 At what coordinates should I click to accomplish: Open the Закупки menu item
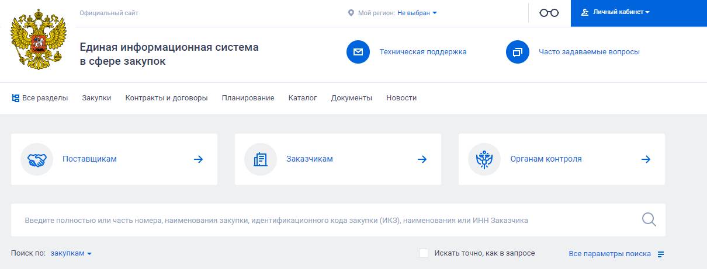tap(96, 98)
